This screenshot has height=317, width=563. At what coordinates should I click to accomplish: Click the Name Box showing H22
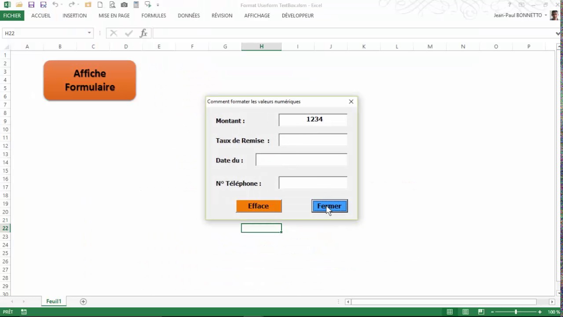tap(44, 33)
